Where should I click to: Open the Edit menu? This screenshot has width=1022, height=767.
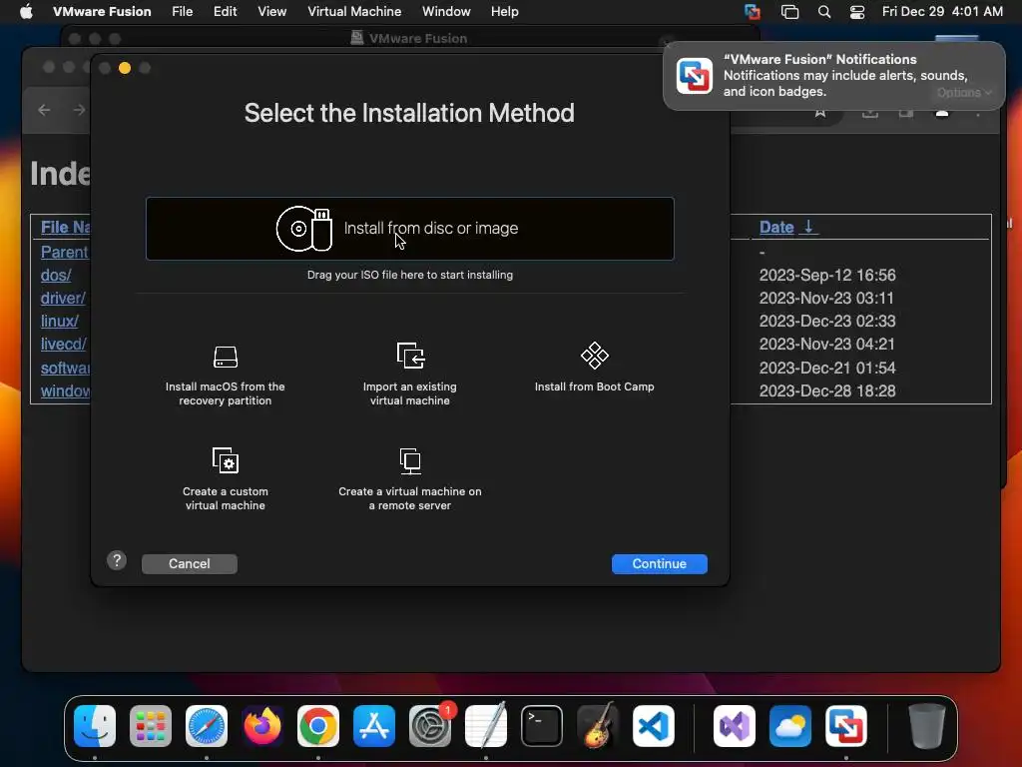coord(225,11)
